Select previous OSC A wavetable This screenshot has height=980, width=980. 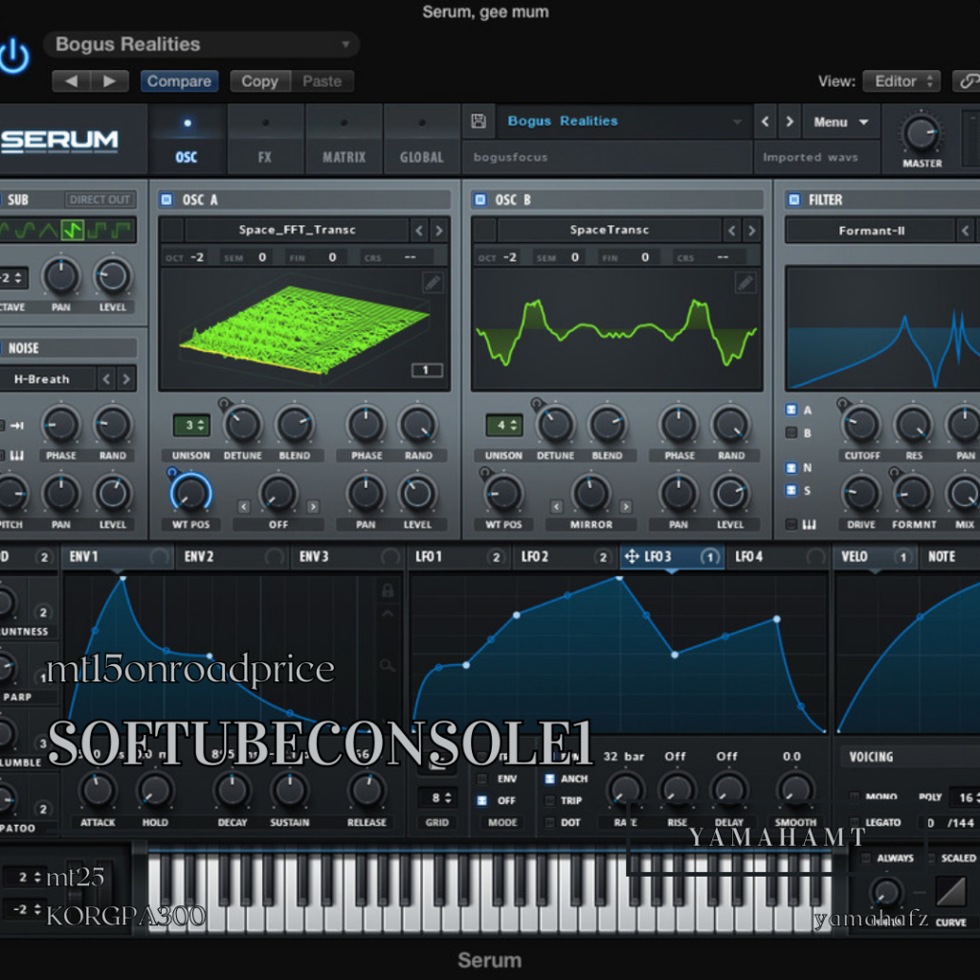419,231
